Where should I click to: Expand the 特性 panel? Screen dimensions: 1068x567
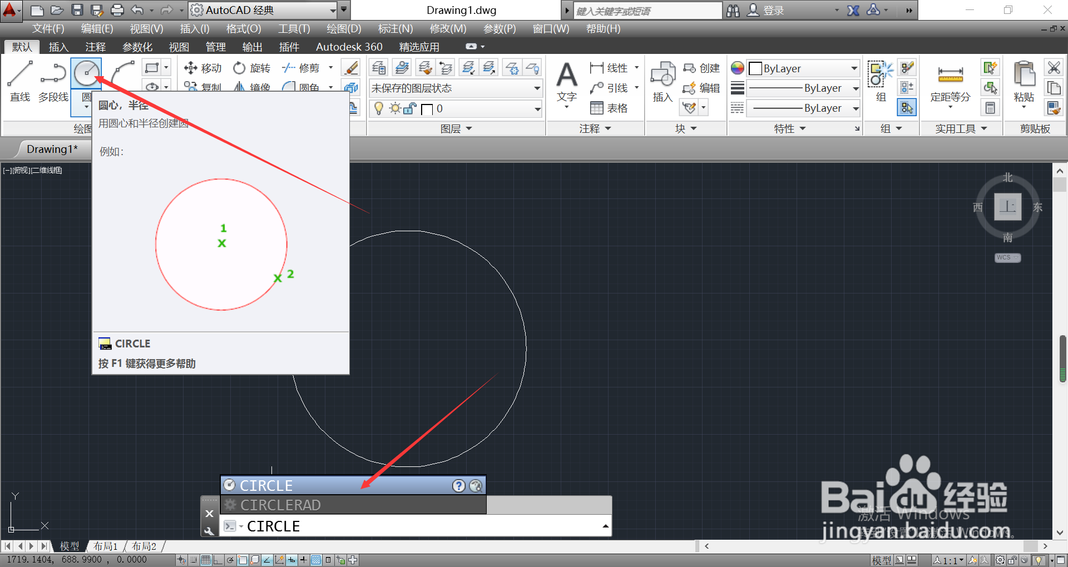790,128
